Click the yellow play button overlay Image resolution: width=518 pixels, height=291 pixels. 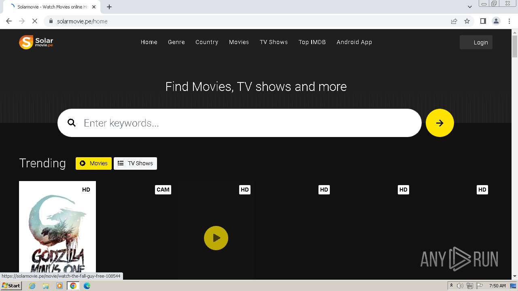point(216,238)
